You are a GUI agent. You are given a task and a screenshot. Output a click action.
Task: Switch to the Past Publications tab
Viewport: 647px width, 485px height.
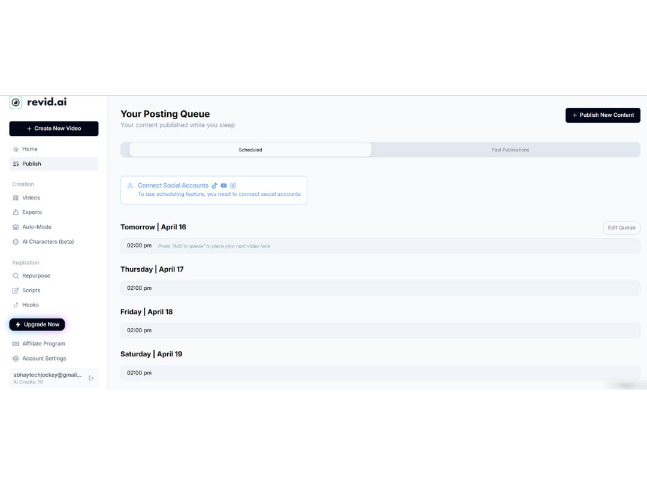510,150
